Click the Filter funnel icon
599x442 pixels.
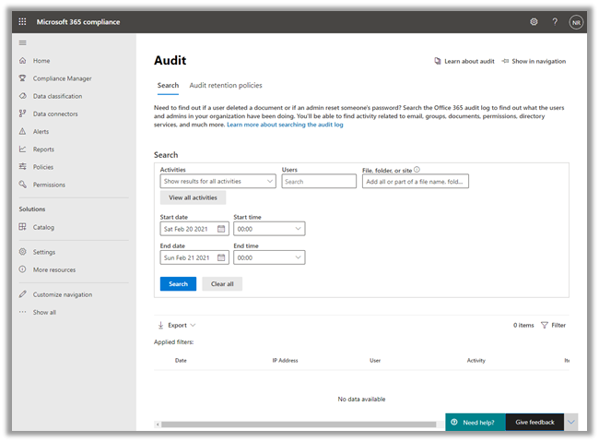pyautogui.click(x=545, y=325)
